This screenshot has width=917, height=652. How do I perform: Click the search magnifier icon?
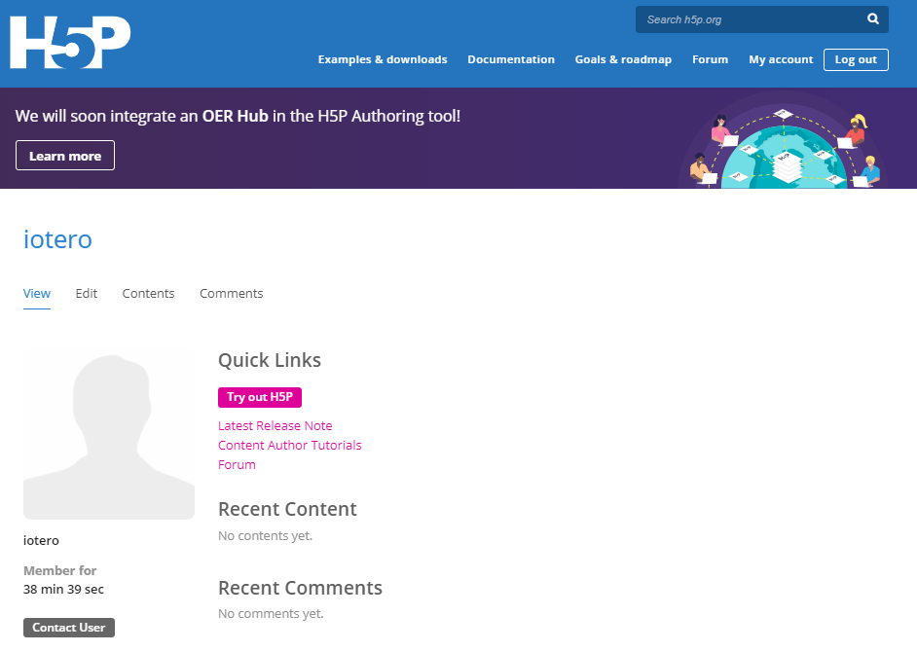873,19
